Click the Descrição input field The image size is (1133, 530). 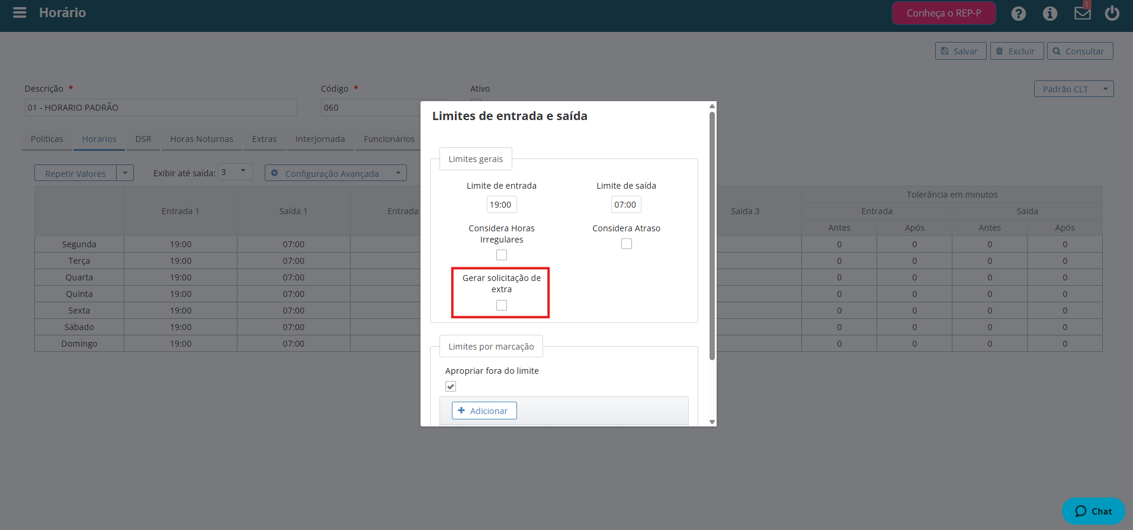[x=161, y=107]
